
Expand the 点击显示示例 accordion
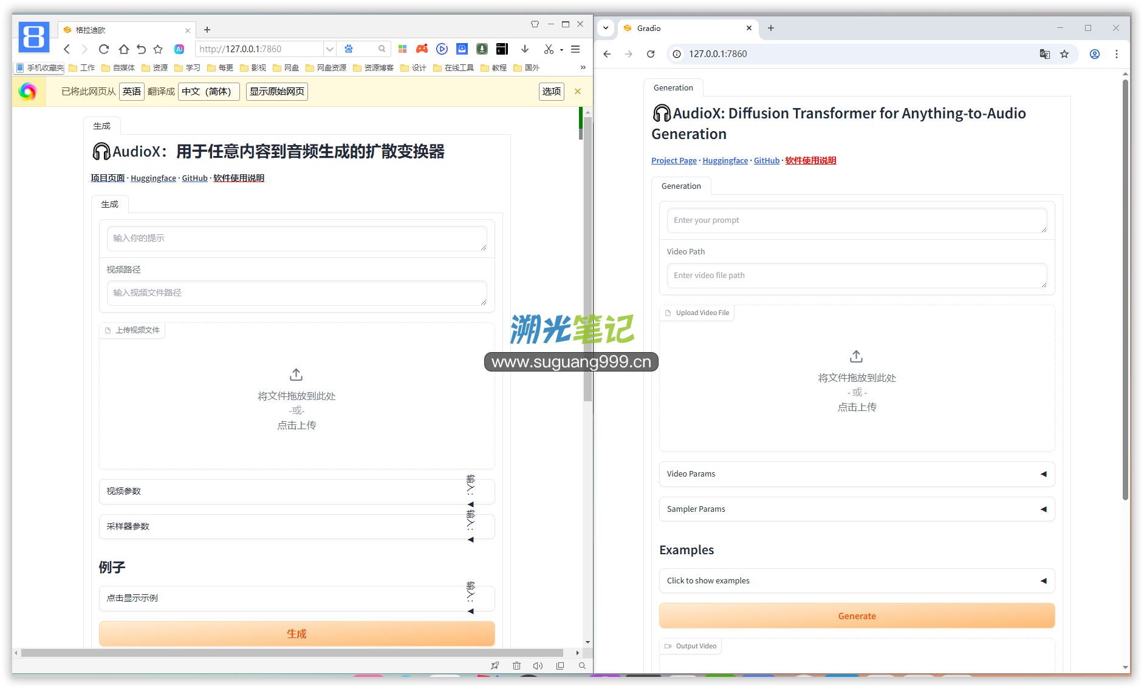tap(296, 599)
